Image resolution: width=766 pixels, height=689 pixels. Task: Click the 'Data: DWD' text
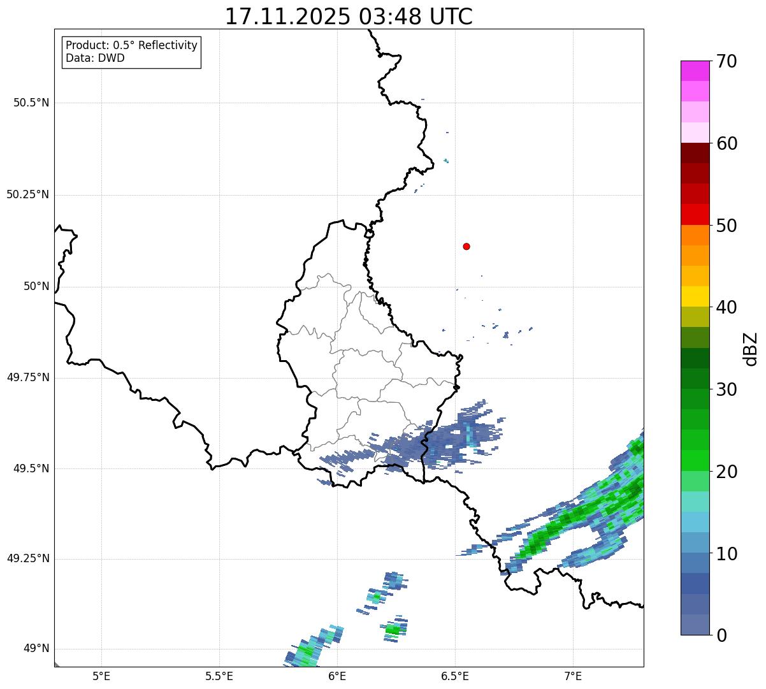(x=95, y=59)
